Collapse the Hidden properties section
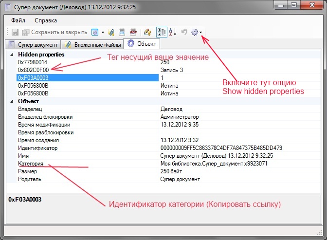The height and width of the screenshot is (240, 327). click(x=12, y=55)
